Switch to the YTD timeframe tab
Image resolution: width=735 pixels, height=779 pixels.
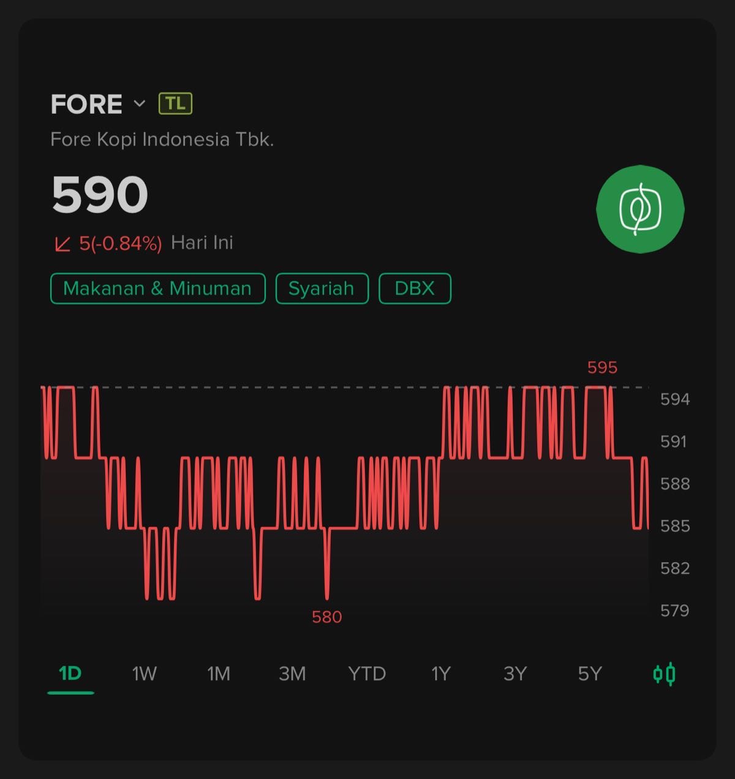[x=367, y=674]
